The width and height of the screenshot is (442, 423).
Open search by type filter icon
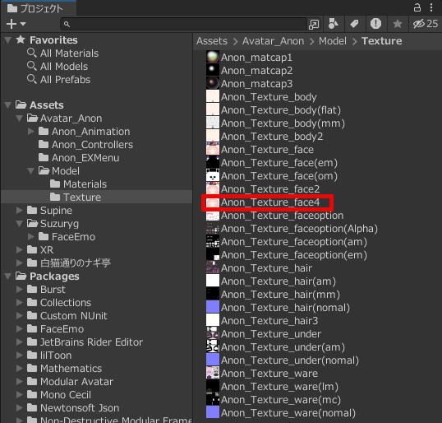tap(334, 24)
